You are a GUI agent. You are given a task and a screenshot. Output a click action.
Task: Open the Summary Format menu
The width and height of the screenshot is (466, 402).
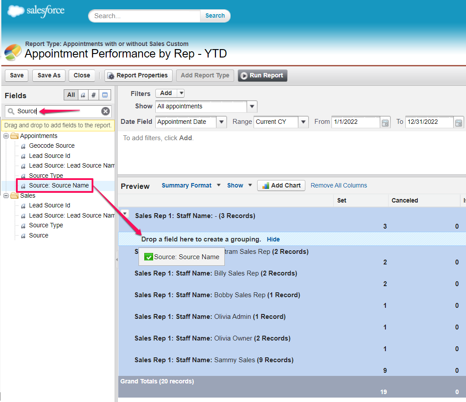pyautogui.click(x=191, y=186)
